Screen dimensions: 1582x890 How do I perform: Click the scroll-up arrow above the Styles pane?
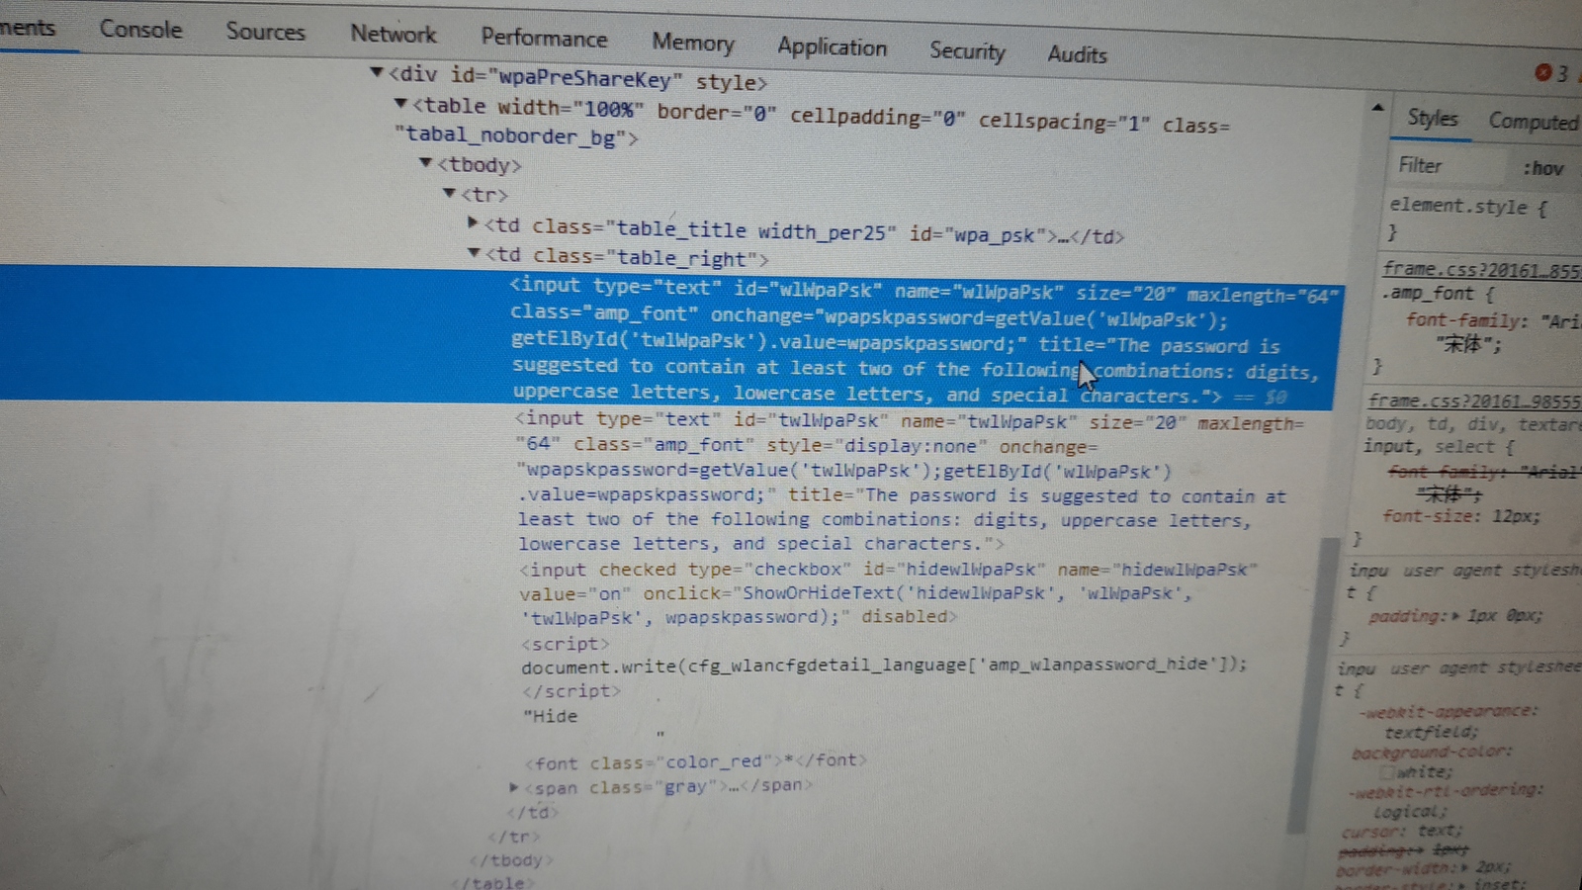tap(1377, 107)
